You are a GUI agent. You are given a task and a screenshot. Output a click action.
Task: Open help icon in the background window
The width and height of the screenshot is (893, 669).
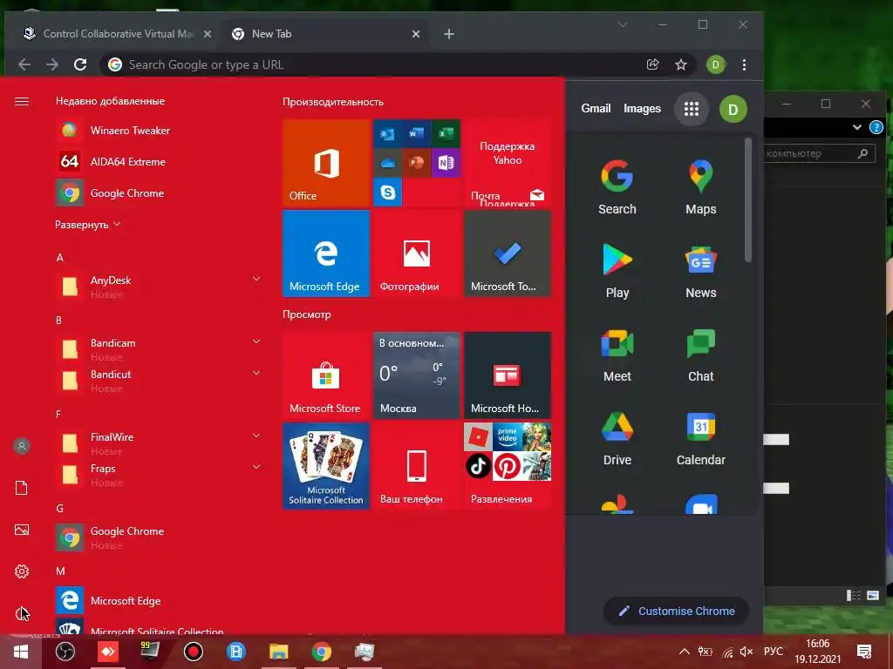coord(876,127)
